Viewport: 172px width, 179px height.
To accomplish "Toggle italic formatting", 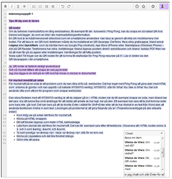I will point(12,6).
